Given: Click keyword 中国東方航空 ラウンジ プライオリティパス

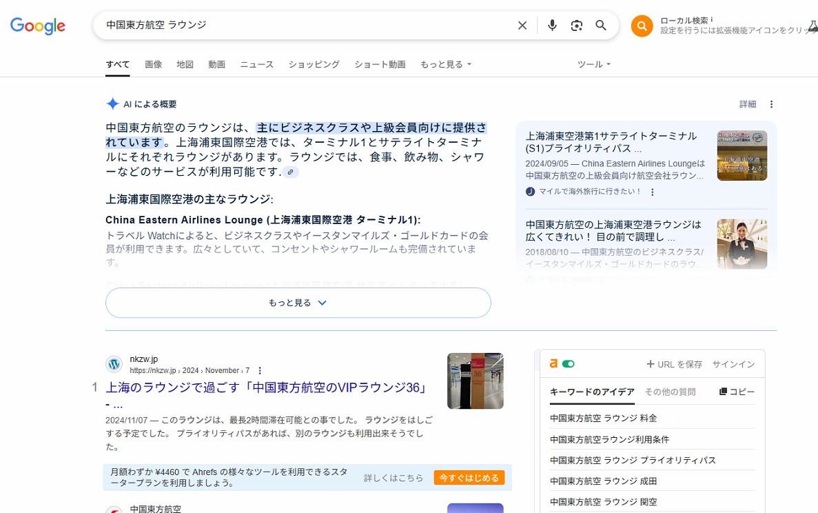Looking at the screenshot, I should (633, 461).
